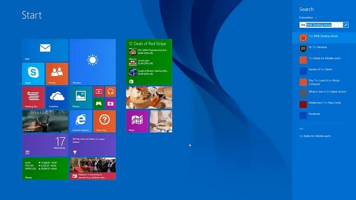The height and width of the screenshot is (200, 356).
Task: Open the News tile about Pakistan mourning
Action: click(x=93, y=169)
